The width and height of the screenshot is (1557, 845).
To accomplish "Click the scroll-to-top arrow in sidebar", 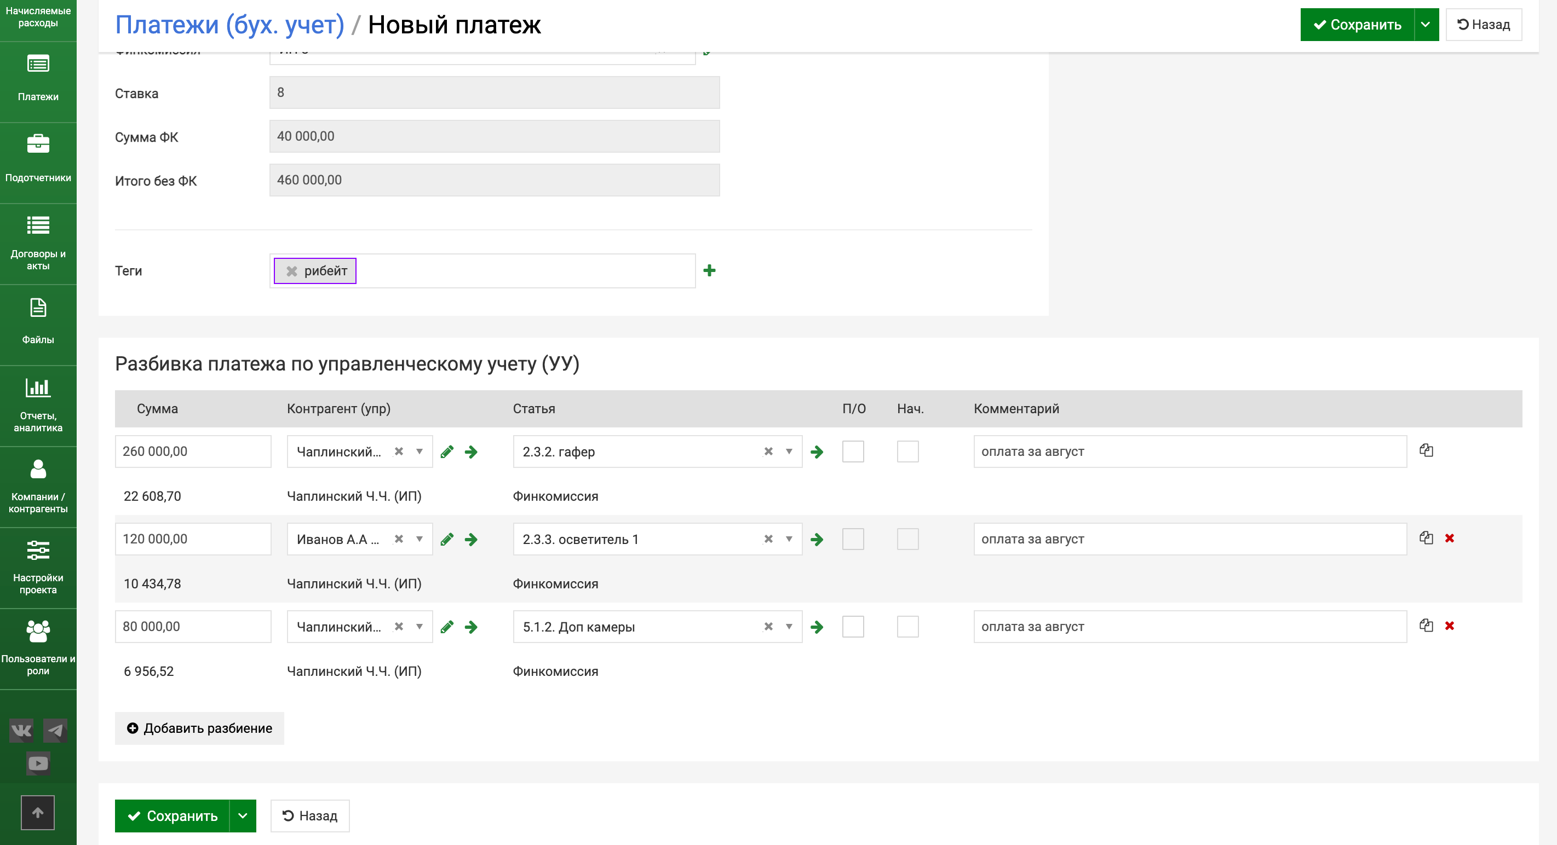I will [x=37, y=812].
